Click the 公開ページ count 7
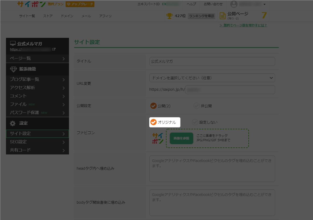 point(264,16)
